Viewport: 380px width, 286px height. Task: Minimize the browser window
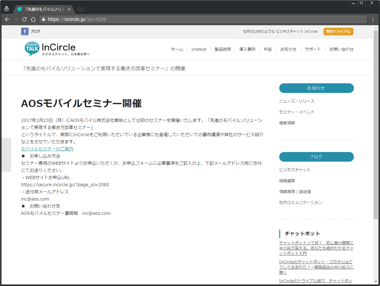(354, 3)
